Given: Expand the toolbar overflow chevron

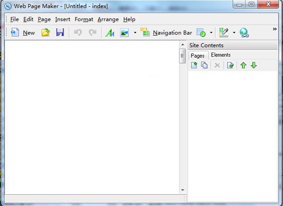Looking at the screenshot, I should pos(275,29).
